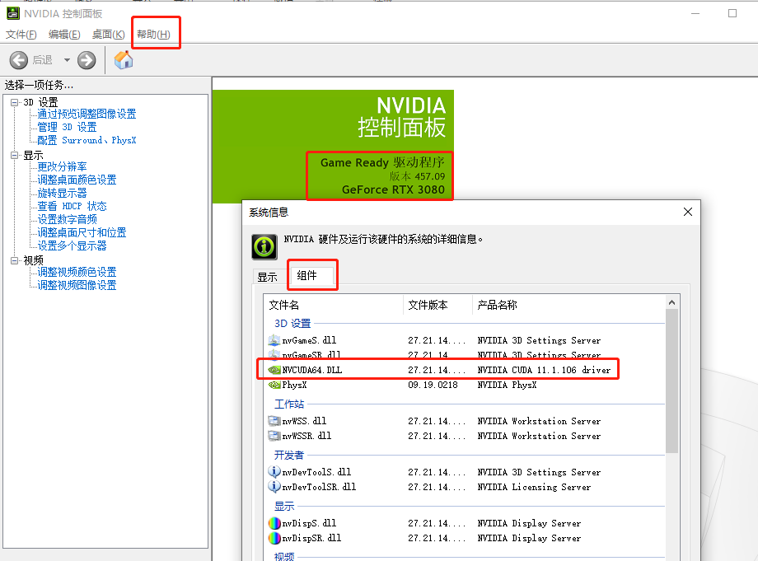The height and width of the screenshot is (561, 758).
Task: Click the Back arrow toolbar button
Action: pos(19,60)
